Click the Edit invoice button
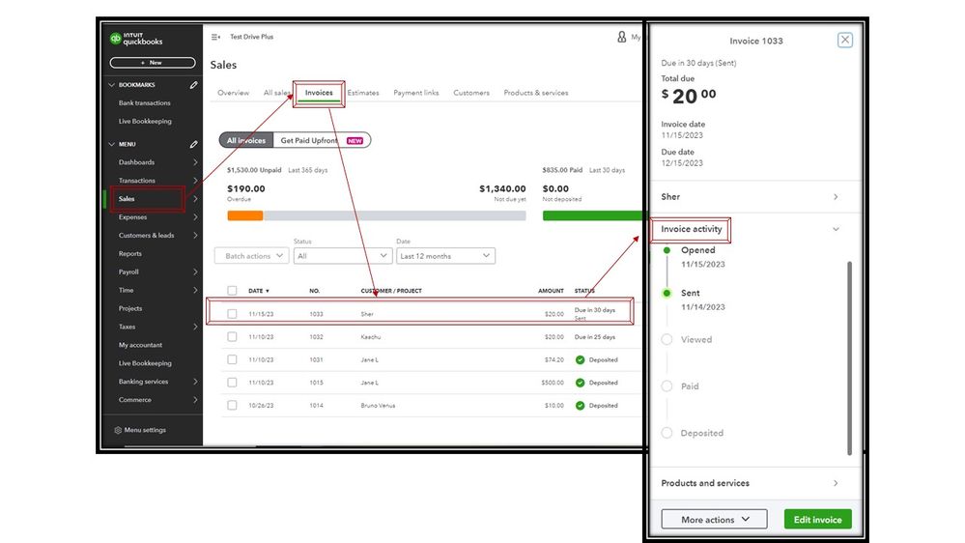Screen dimensions: 965x543 tap(817, 520)
